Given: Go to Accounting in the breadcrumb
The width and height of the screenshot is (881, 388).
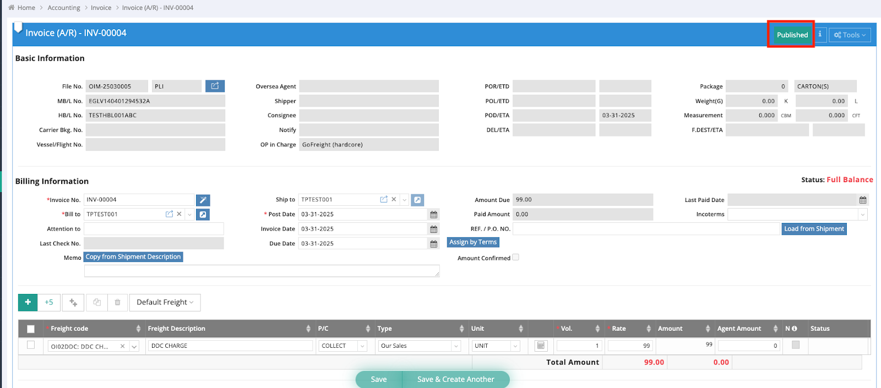Looking at the screenshot, I should tap(64, 8).
